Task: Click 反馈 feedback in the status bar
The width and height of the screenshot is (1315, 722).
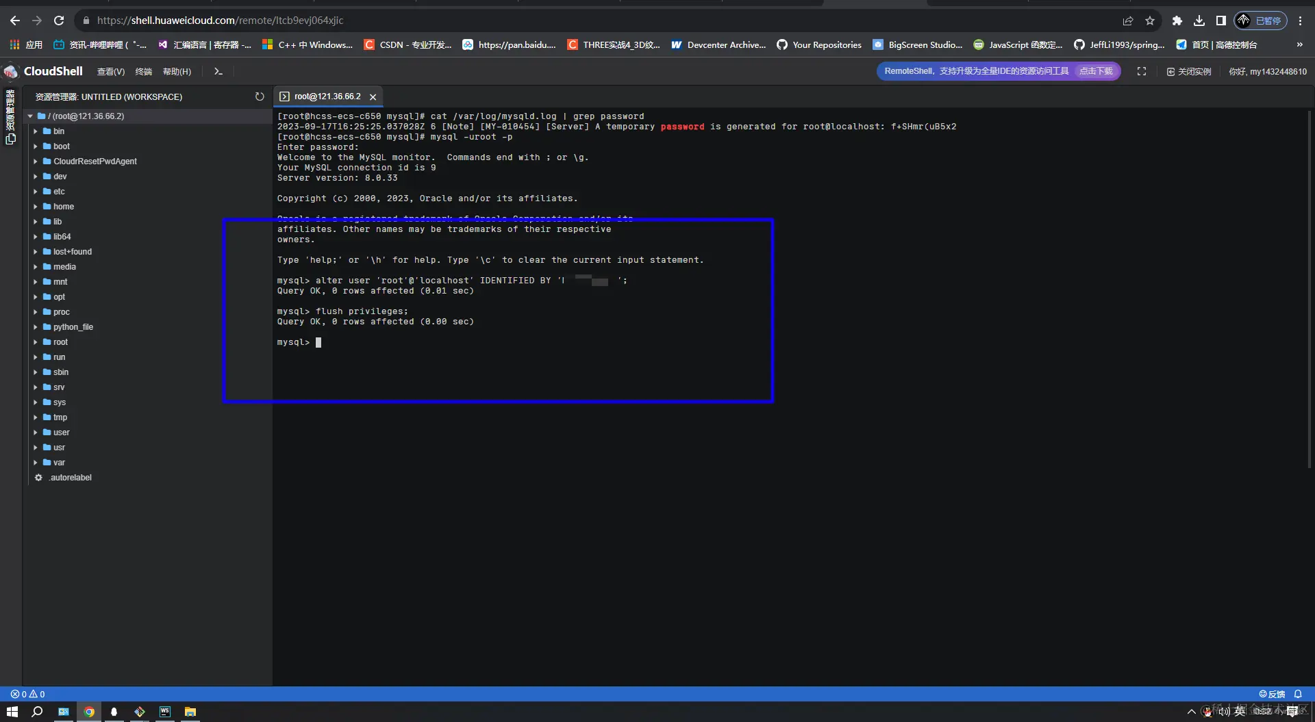Action: point(1273,694)
